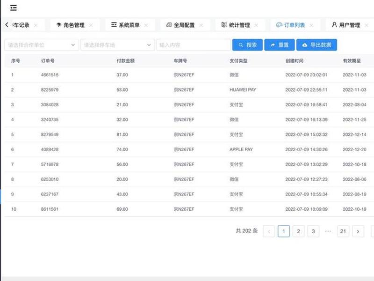374x281 pixels.
Task: Click the APPLE PAY cell
Action: click(241, 149)
